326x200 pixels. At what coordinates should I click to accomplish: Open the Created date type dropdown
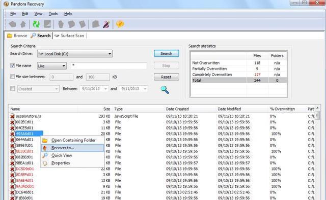tap(38, 89)
